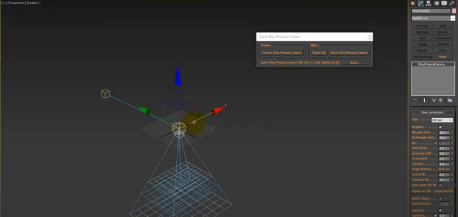The image size is (458, 217).
Task: Click the FloorGenerator modifier button
Action: click(x=423, y=57)
